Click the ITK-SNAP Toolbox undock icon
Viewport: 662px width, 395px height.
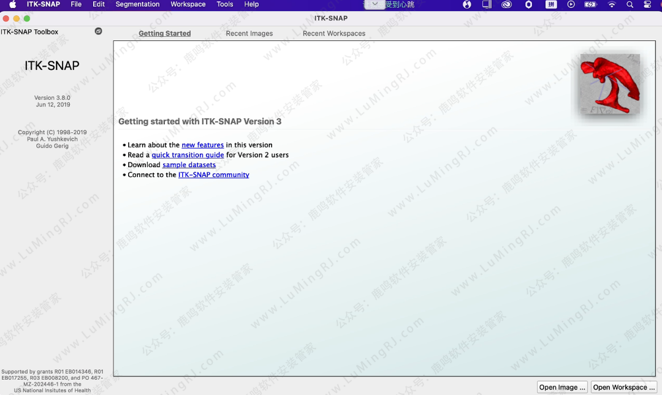pos(98,31)
